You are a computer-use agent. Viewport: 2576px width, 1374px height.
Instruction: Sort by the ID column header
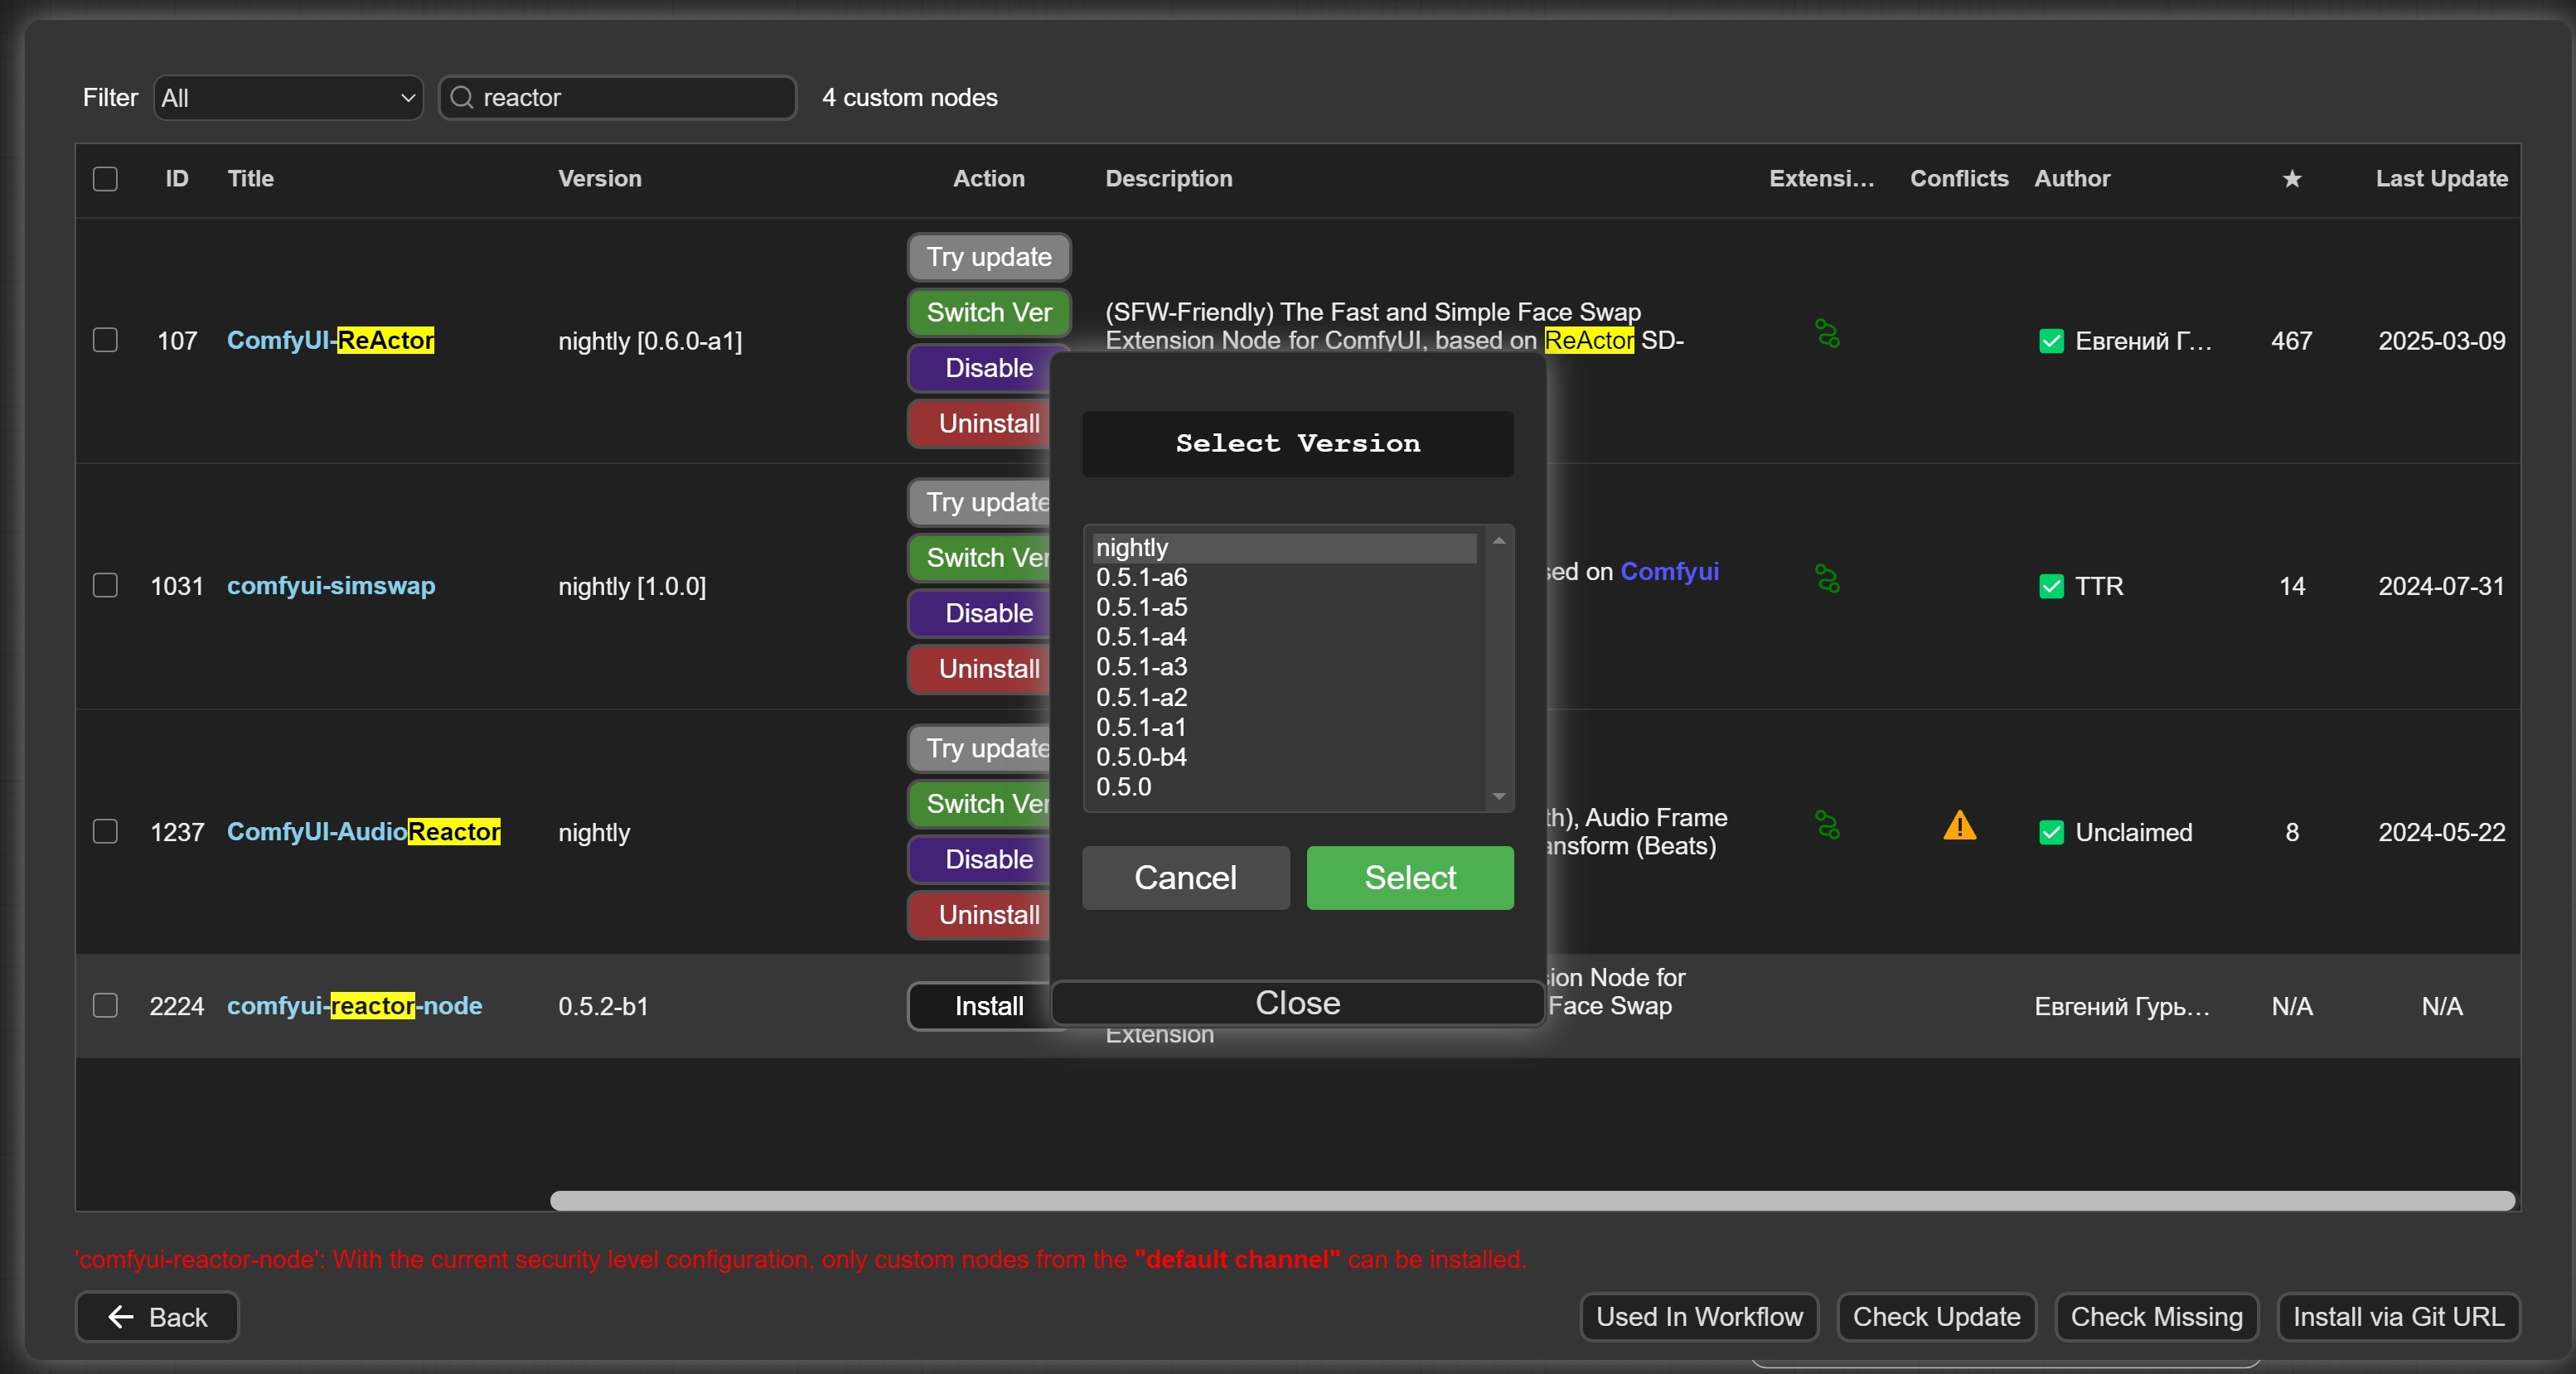[x=177, y=179]
